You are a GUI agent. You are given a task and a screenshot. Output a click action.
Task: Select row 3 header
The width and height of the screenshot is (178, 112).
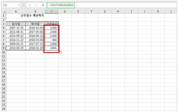point(4,24)
